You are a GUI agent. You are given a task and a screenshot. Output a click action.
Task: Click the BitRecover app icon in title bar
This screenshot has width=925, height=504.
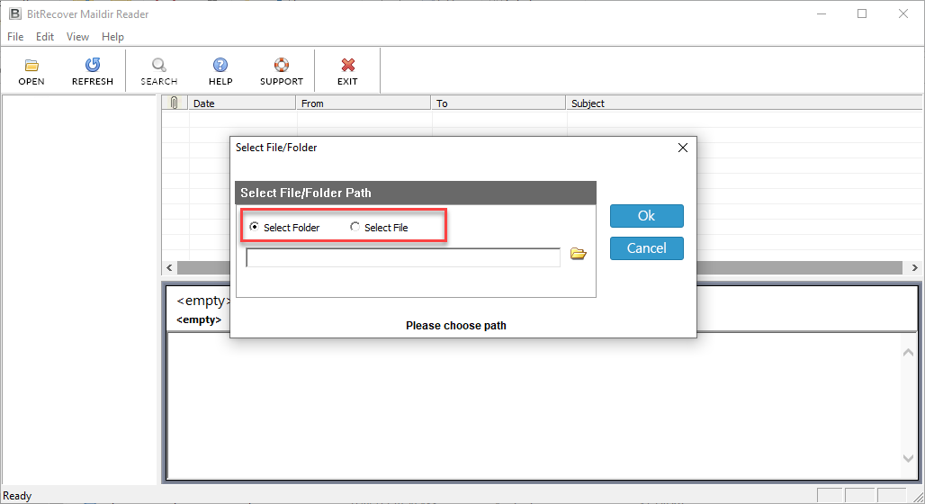point(14,13)
